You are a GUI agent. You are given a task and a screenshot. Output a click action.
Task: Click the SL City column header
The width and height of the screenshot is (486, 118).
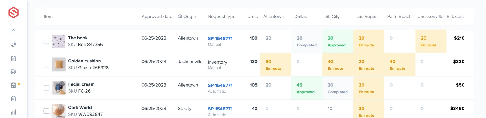332,16
